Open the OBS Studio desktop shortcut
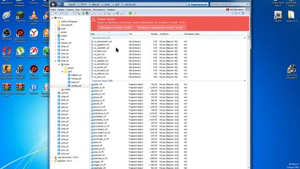Screen dimensions: 300x169 pos(7,34)
